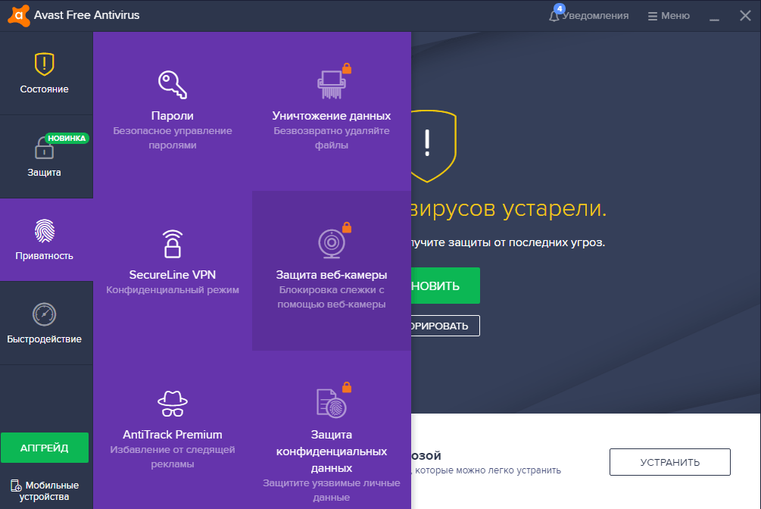Open SecureLine VPN lock icon
Screen dimensions: 761x509
(x=173, y=244)
